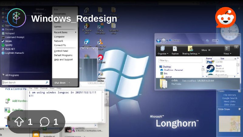Open Network from the Start menu
Viewport: 243px width, 137px height.
pos(58,41)
